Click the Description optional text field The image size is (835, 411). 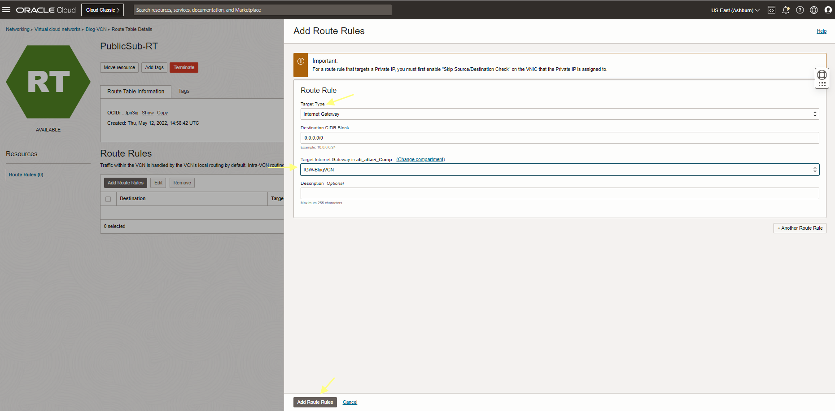[560, 193]
